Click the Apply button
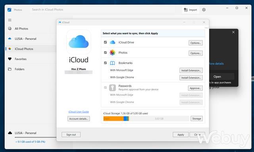The width and height of the screenshot is (254, 152). (181, 135)
